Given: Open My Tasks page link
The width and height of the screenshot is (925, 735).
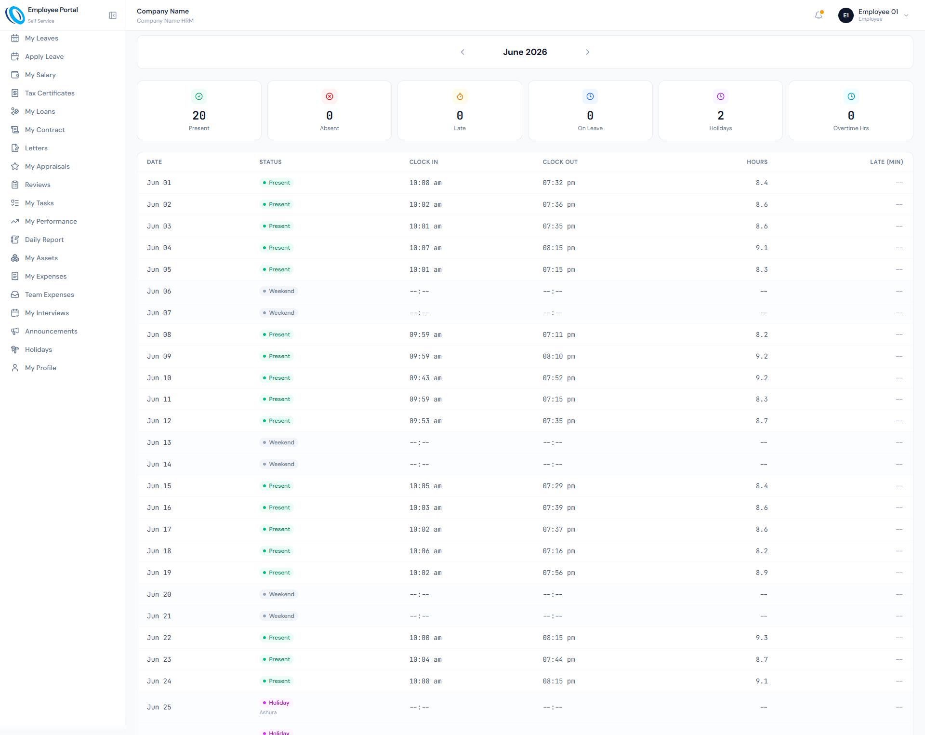Looking at the screenshot, I should pos(62,203).
